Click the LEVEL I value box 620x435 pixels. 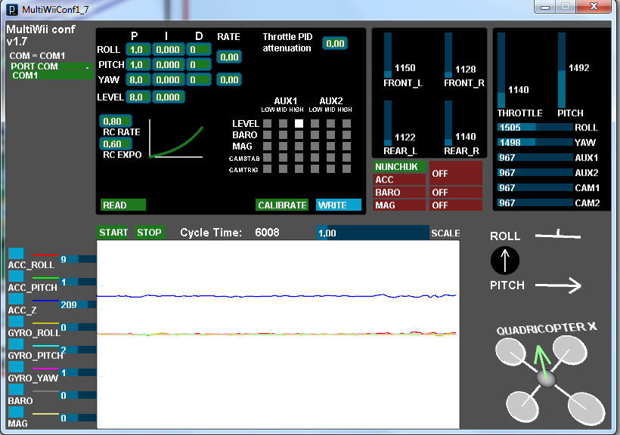169,97
